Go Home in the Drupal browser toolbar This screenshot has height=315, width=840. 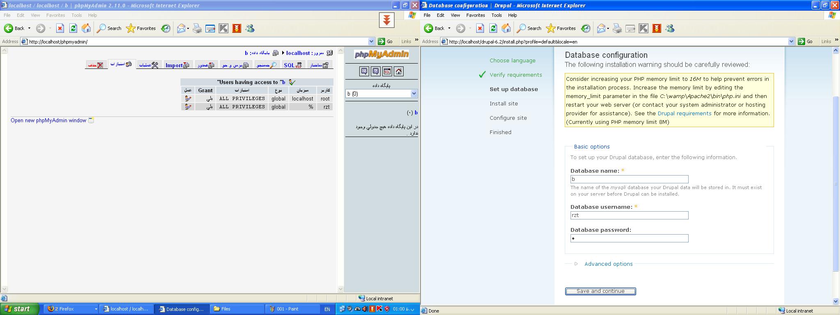(x=506, y=28)
